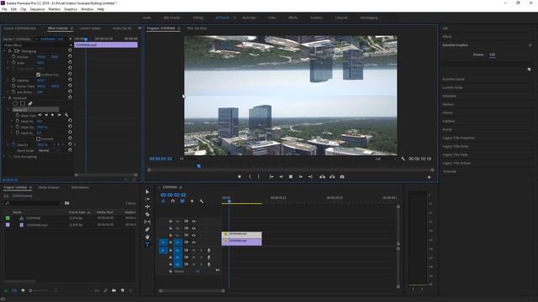Image resolution: width=538 pixels, height=302 pixels.
Task: Select the Type tool
Action: (147, 244)
